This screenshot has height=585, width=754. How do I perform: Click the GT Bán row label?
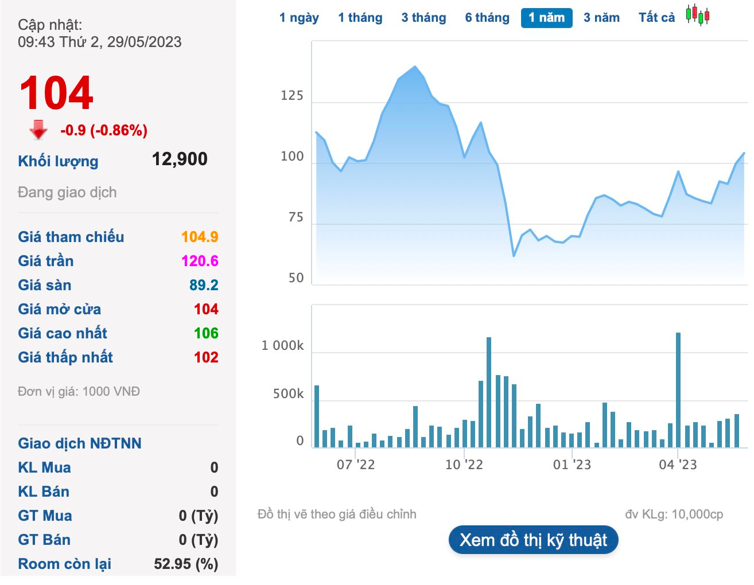tap(44, 540)
